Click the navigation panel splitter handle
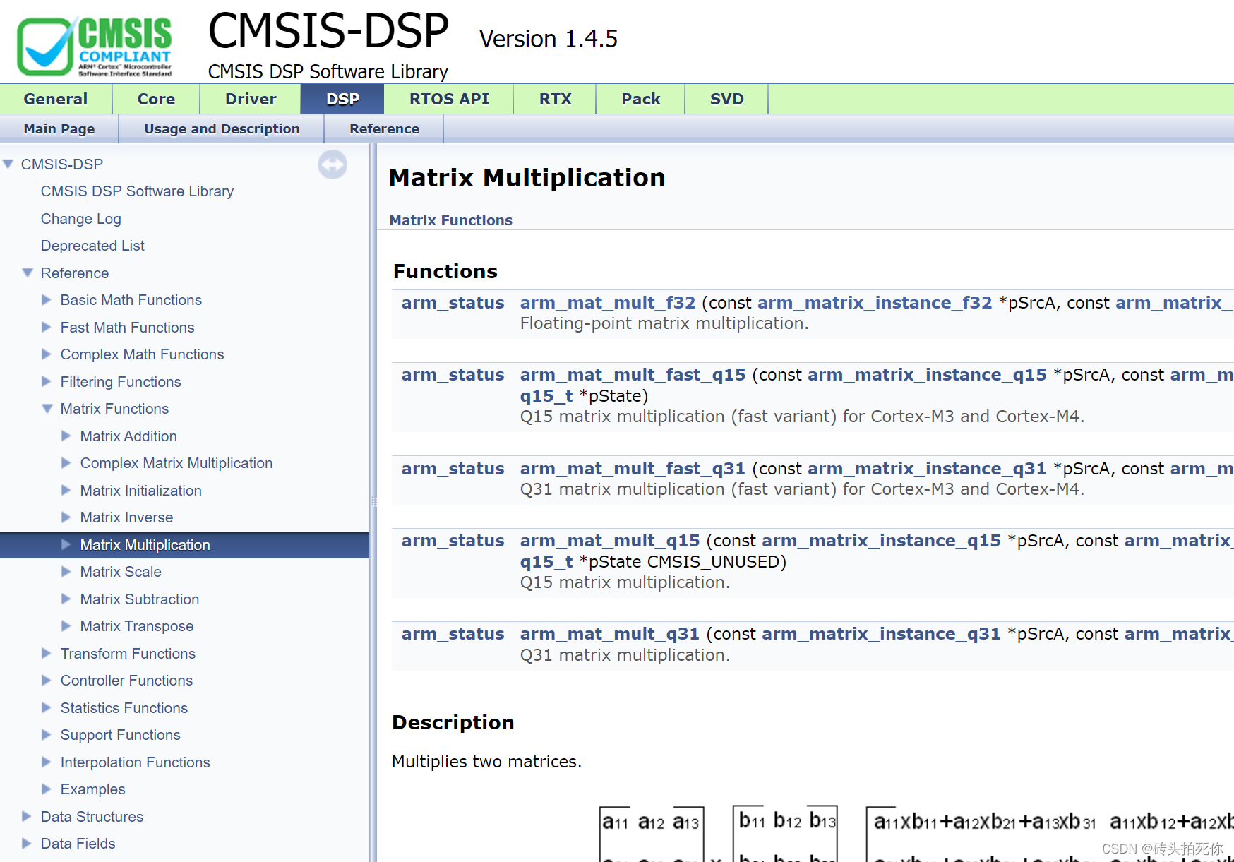Screen dimensions: 1234x862 (373, 502)
